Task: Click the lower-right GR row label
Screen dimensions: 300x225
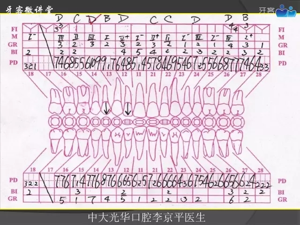Action: tap(282, 199)
